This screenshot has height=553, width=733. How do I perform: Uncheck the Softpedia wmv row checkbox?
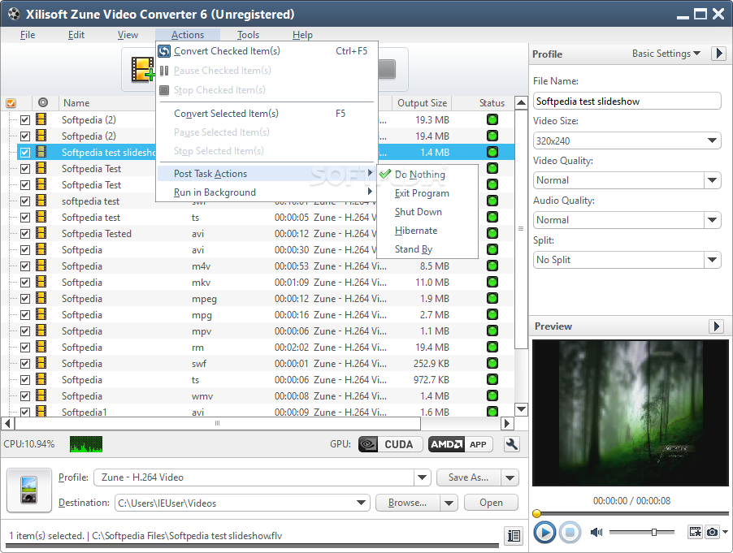pos(25,396)
